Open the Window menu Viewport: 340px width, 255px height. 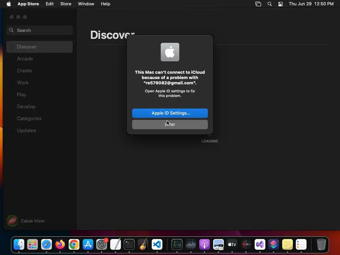point(86,4)
